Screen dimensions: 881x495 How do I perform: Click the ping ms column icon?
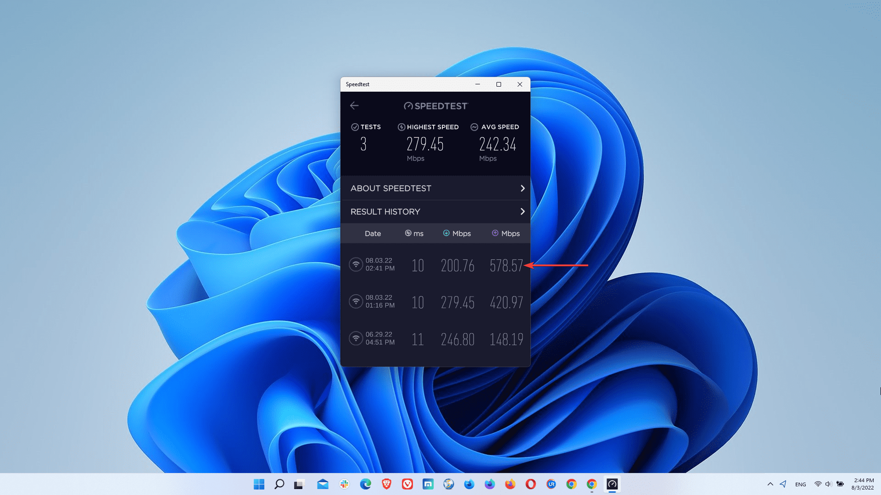(408, 233)
